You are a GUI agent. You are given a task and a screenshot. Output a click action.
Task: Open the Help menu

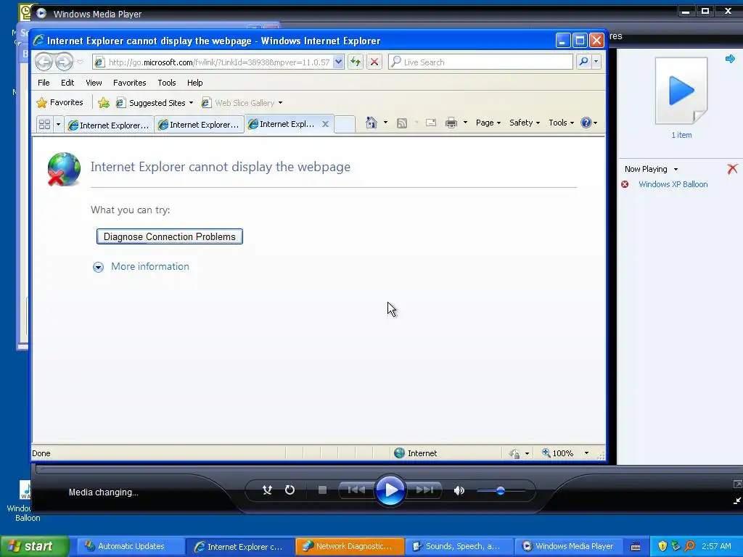click(194, 83)
